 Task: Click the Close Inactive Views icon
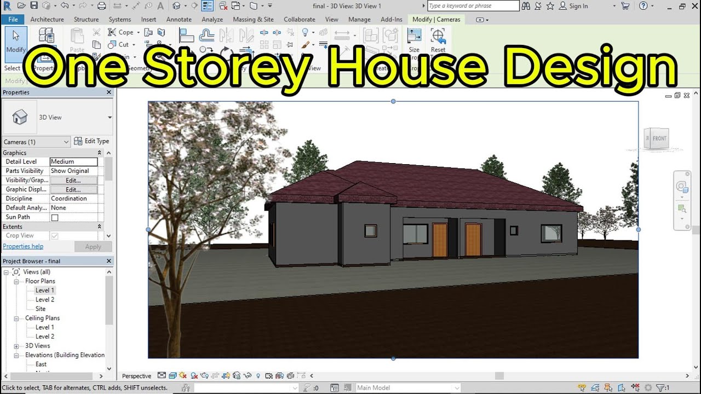coord(223,5)
